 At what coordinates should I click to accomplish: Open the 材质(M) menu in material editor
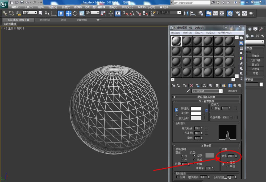pos(187,33)
